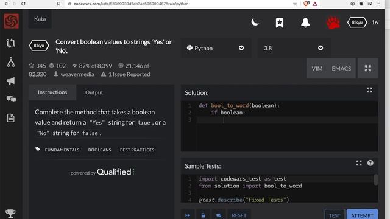Switch to the Instructions tab
Screen dimensions: 390x219
point(52,92)
